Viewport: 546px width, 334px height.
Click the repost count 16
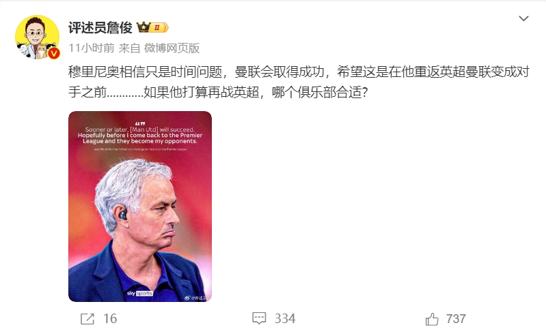pos(110,319)
